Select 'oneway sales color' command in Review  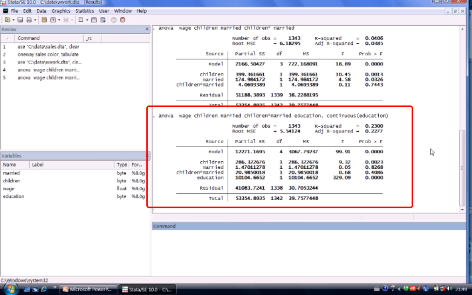coord(48,55)
